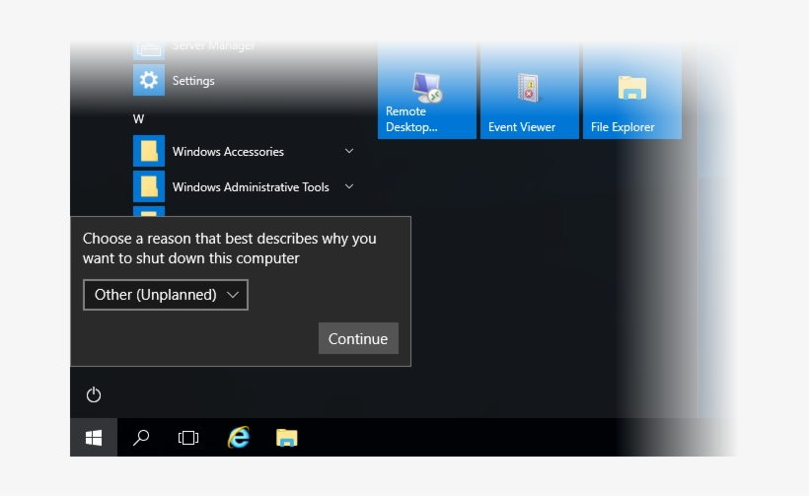Open the Server Manager icon
The image size is (809, 496).
(x=149, y=50)
